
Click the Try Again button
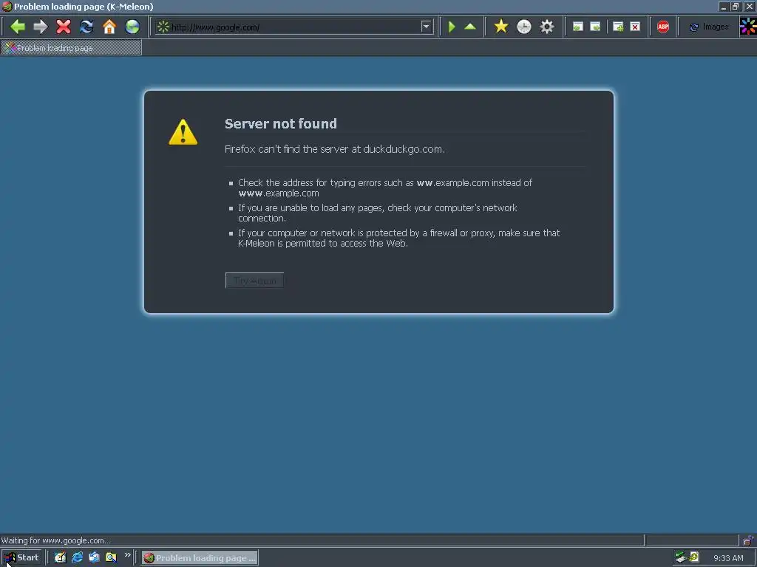point(254,281)
